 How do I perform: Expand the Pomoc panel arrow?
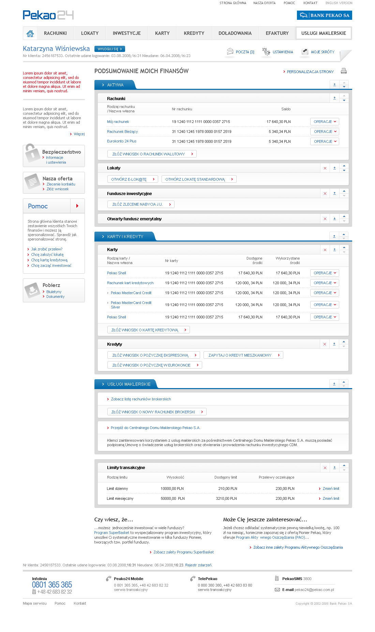click(77, 206)
